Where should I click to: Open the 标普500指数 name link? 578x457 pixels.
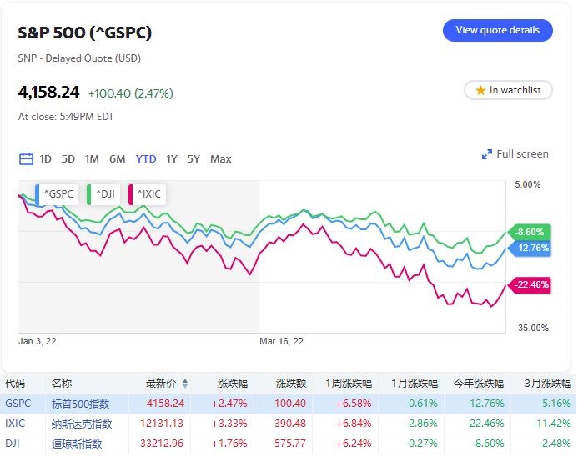[x=82, y=404]
